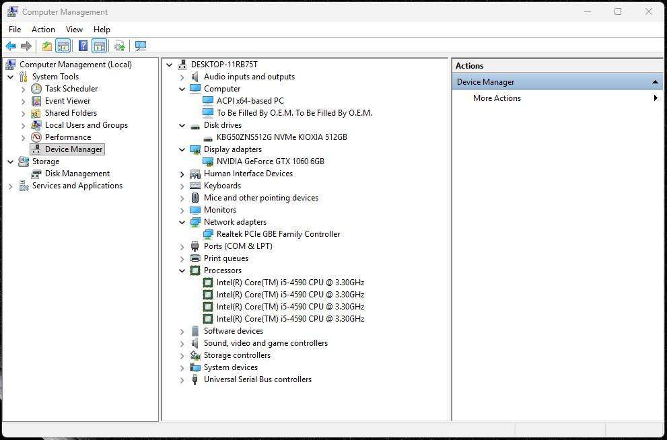This screenshot has width=667, height=440.
Task: Click the Task Scheduler clock icon
Action: 36,89
